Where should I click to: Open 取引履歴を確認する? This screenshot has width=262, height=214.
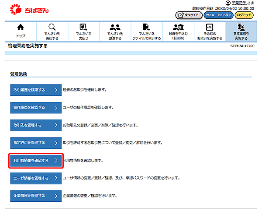[36, 90]
